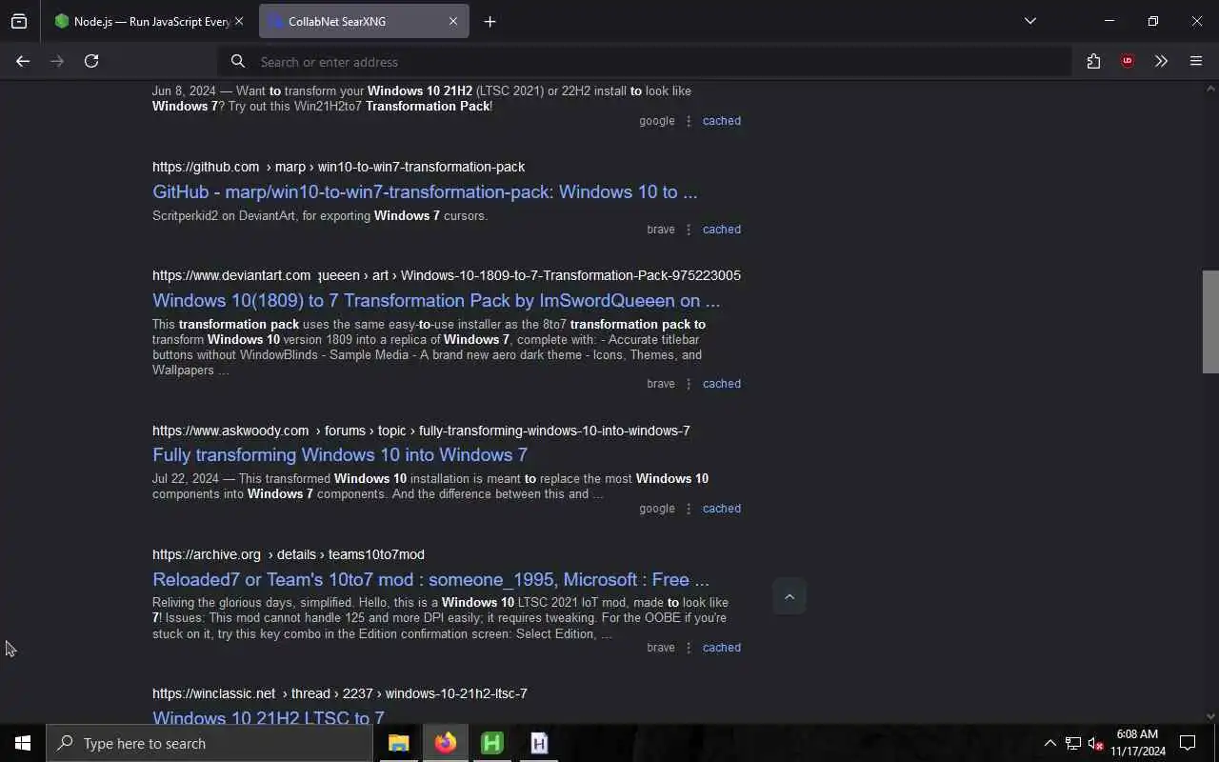Viewport: 1219px width, 762px height.
Task: Click the https://archive.org URL text
Action: (x=207, y=554)
